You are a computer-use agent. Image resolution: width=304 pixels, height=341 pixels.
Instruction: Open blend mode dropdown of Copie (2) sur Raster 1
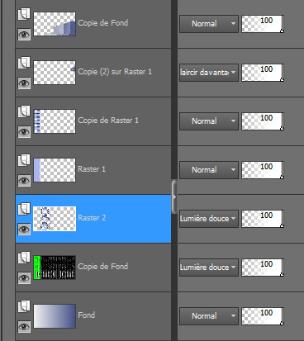[x=209, y=73]
